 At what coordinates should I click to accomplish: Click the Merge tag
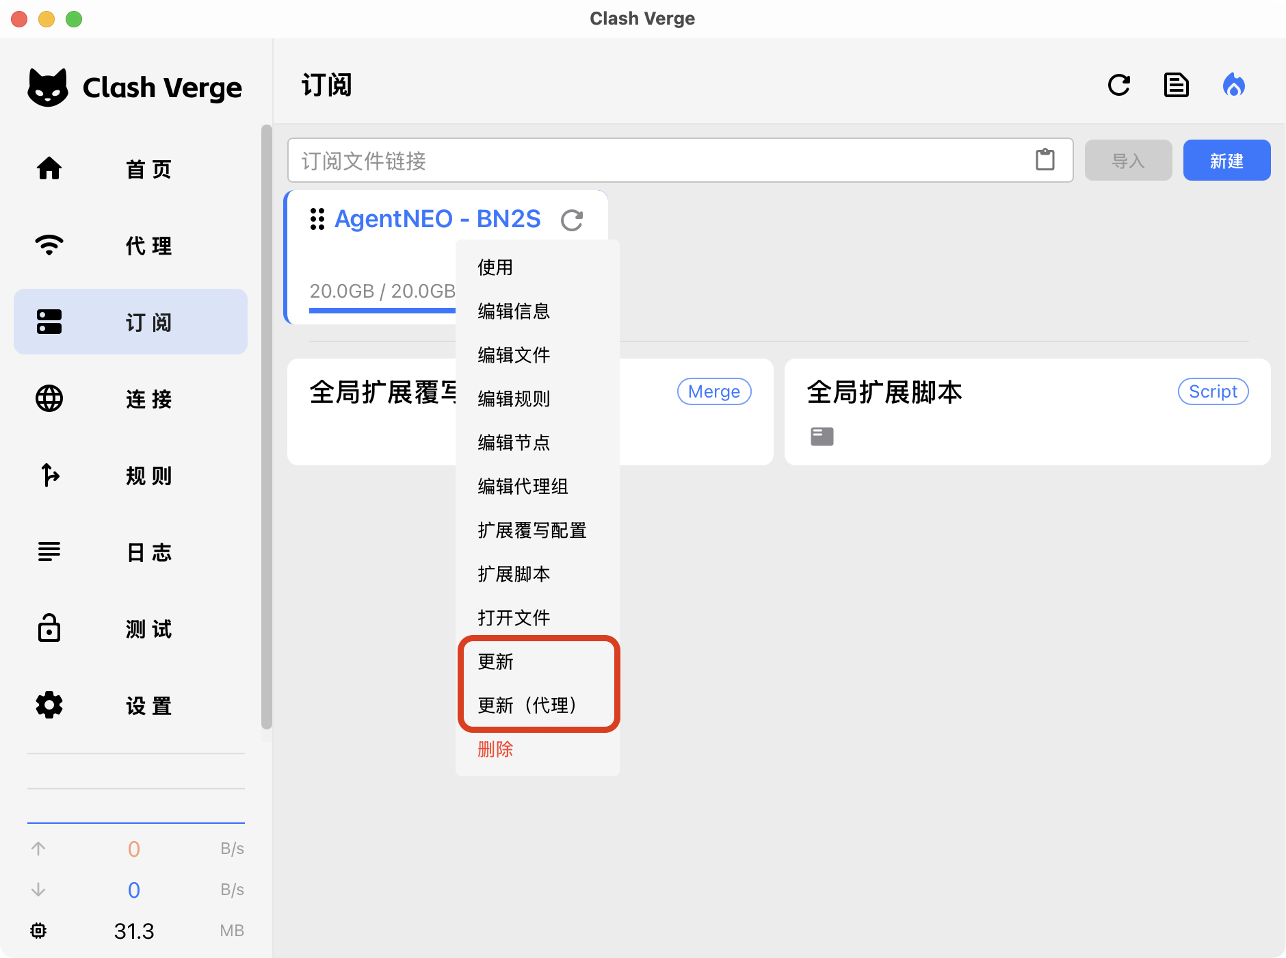(x=714, y=391)
